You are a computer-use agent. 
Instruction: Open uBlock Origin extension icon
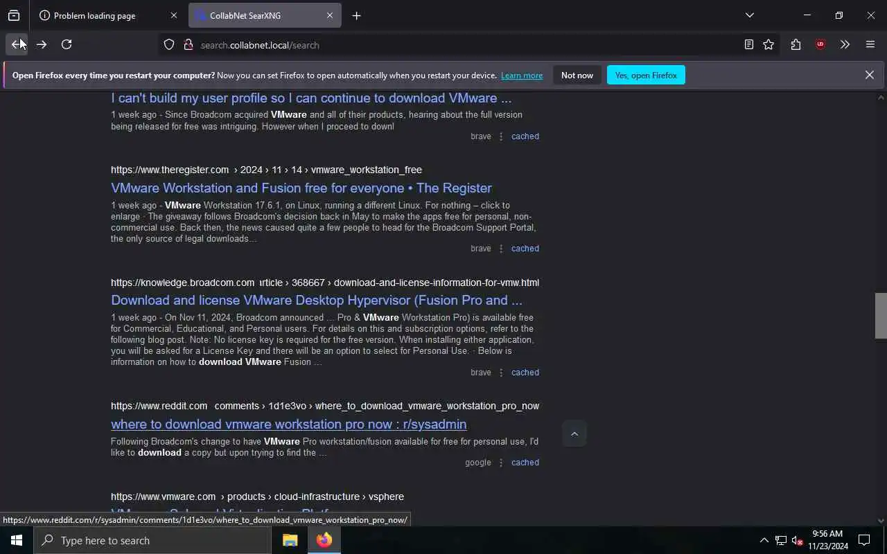coord(820,44)
